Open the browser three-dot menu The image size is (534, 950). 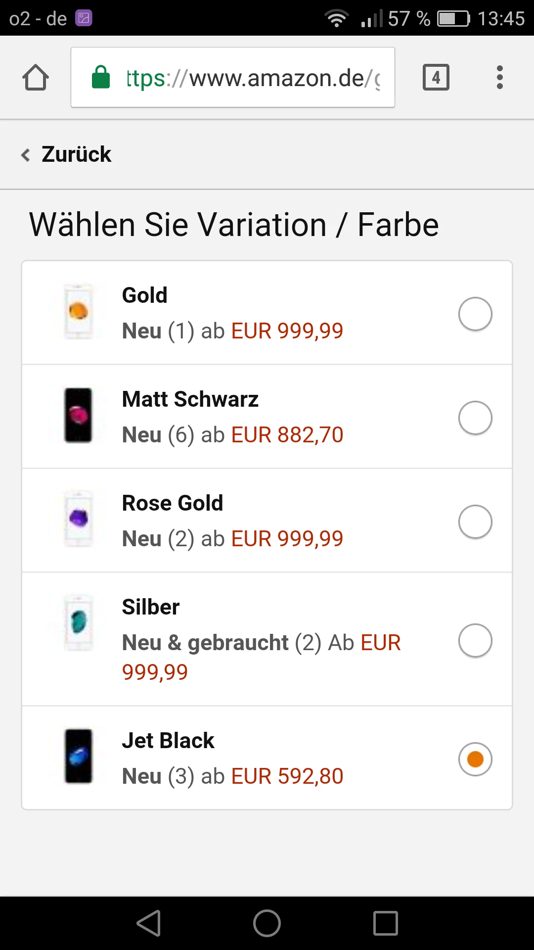500,78
